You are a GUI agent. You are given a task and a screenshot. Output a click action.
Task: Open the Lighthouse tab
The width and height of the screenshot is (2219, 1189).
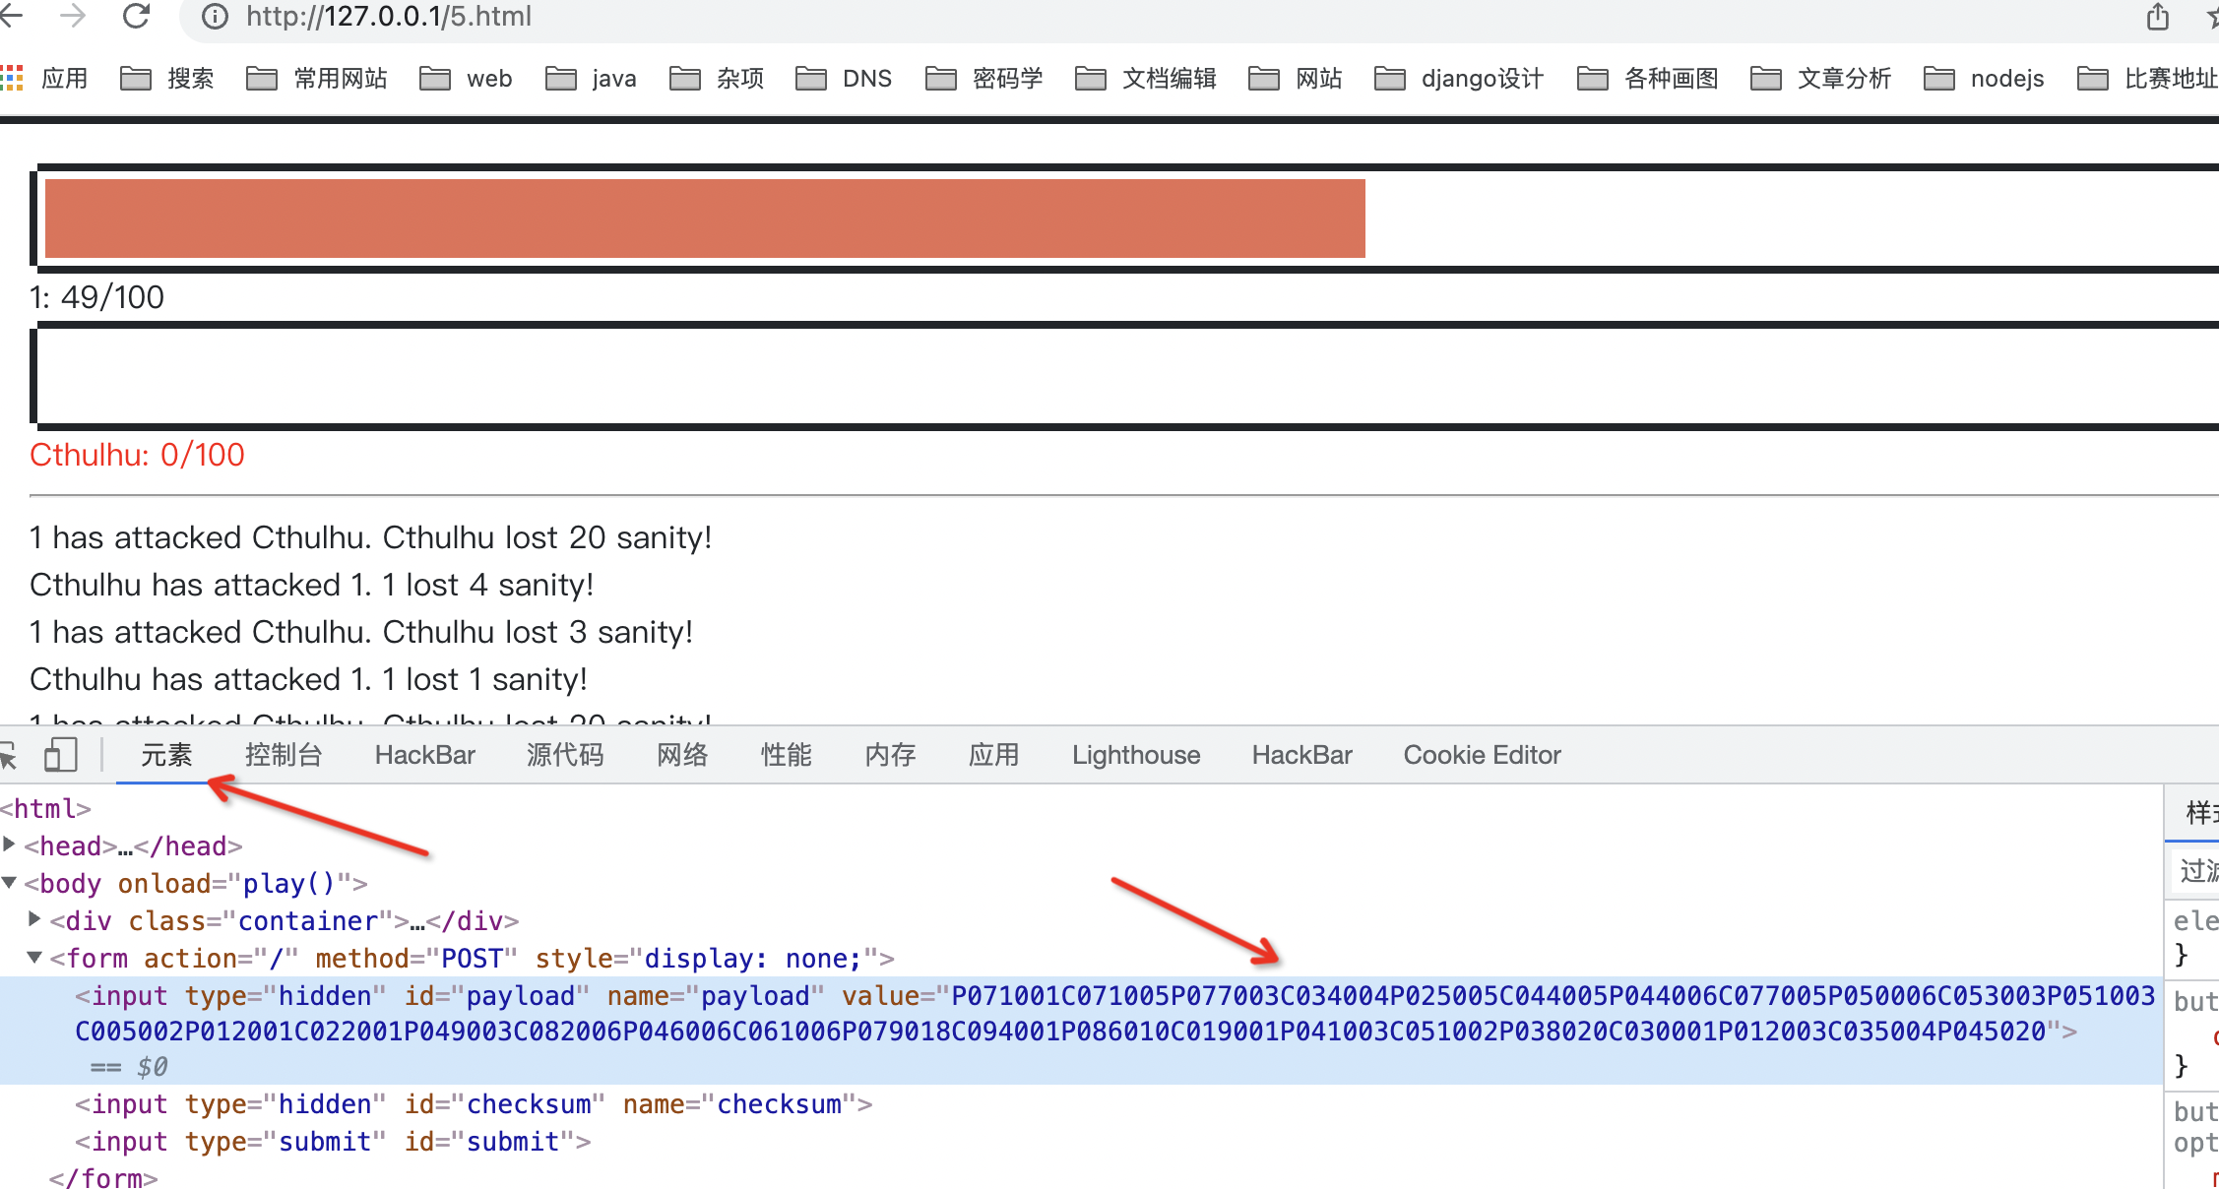pyautogui.click(x=1136, y=755)
